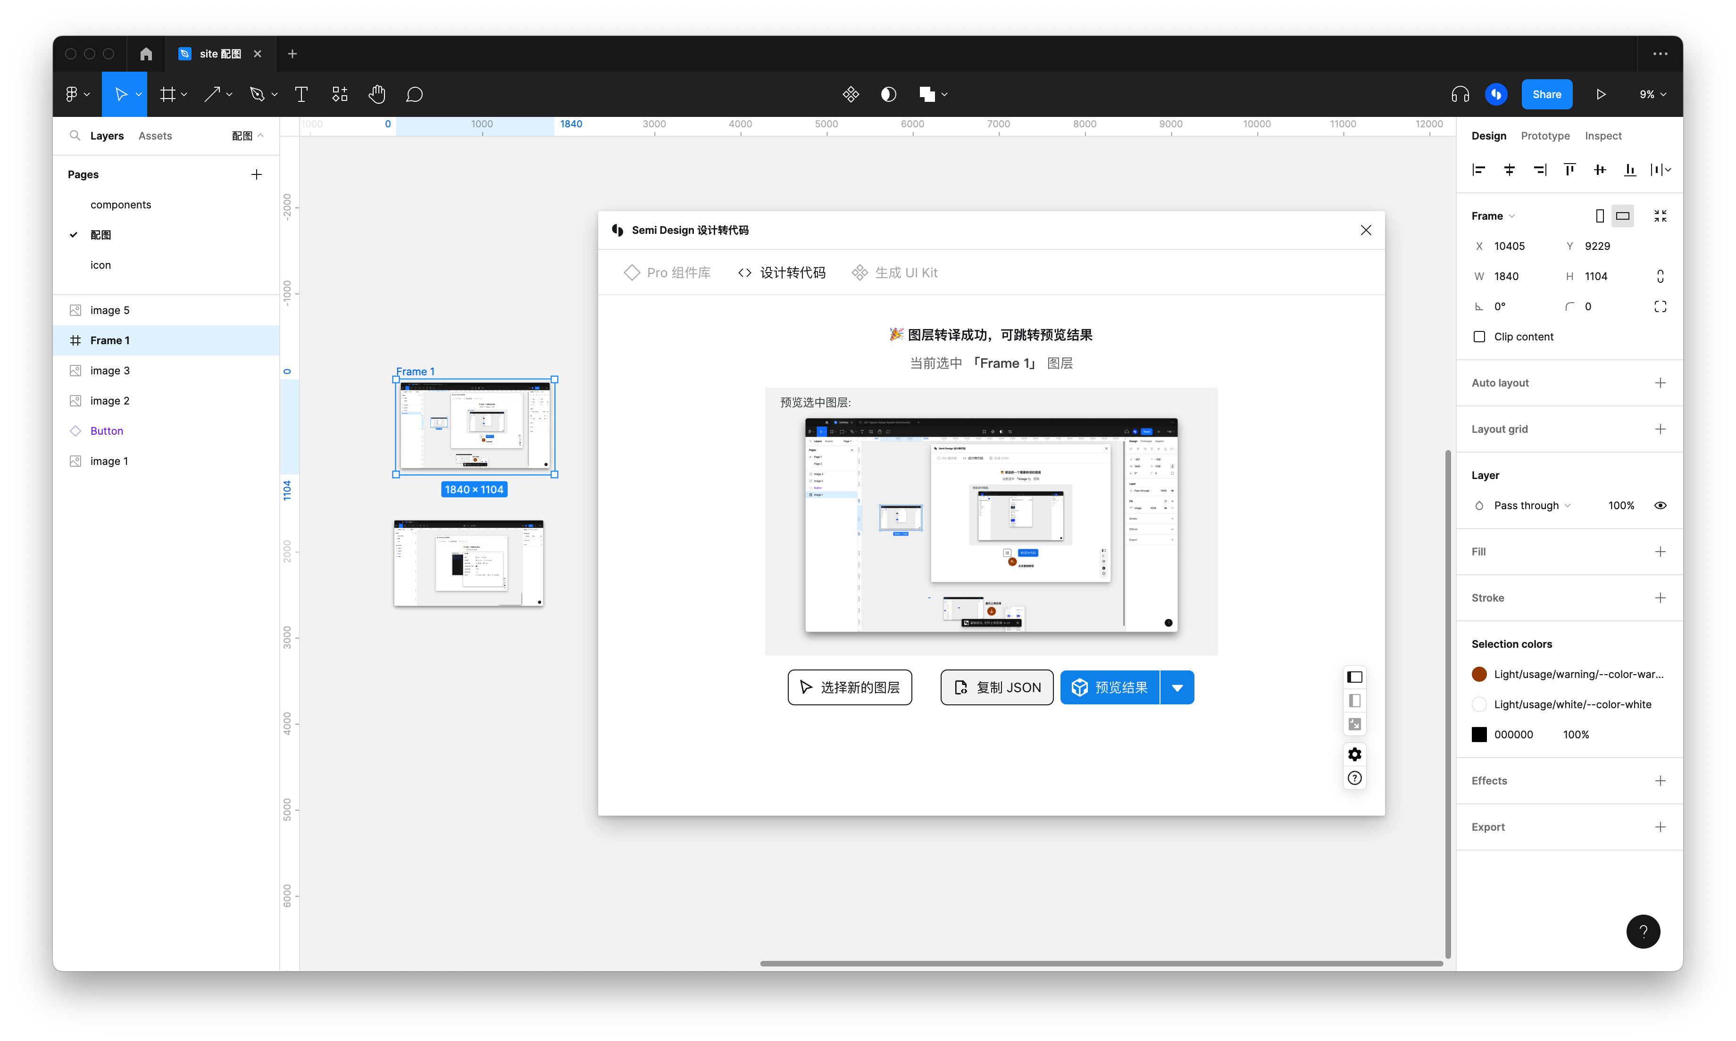Switch to the Prototype tab
The width and height of the screenshot is (1736, 1041).
click(x=1545, y=136)
